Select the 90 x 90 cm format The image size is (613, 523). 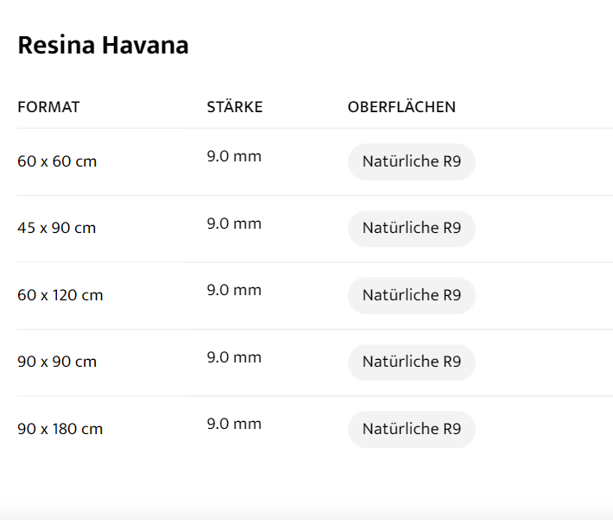(57, 362)
